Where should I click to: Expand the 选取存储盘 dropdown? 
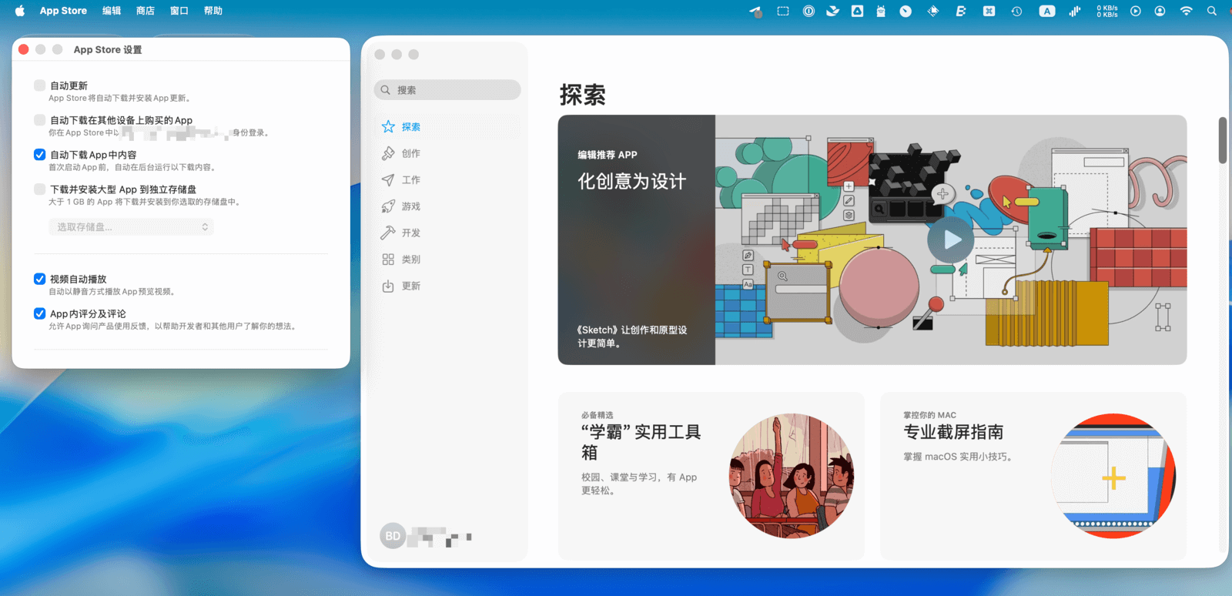[131, 227]
